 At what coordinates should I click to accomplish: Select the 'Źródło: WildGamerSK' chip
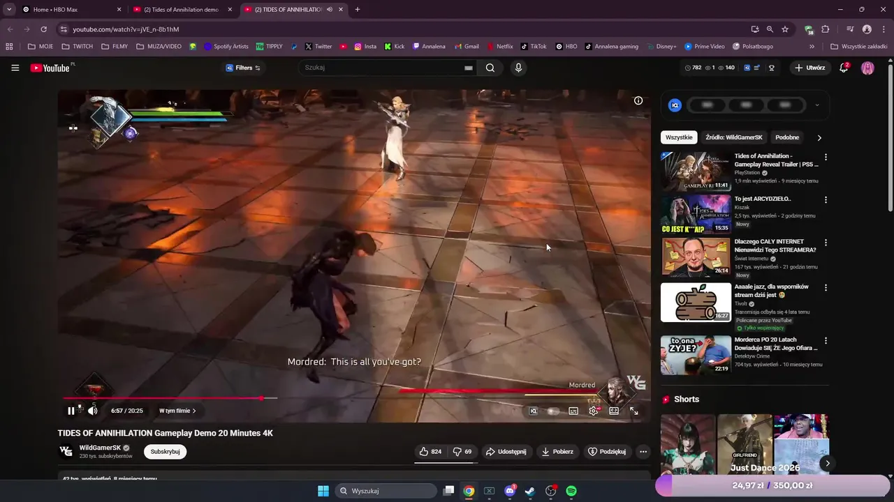(x=733, y=137)
